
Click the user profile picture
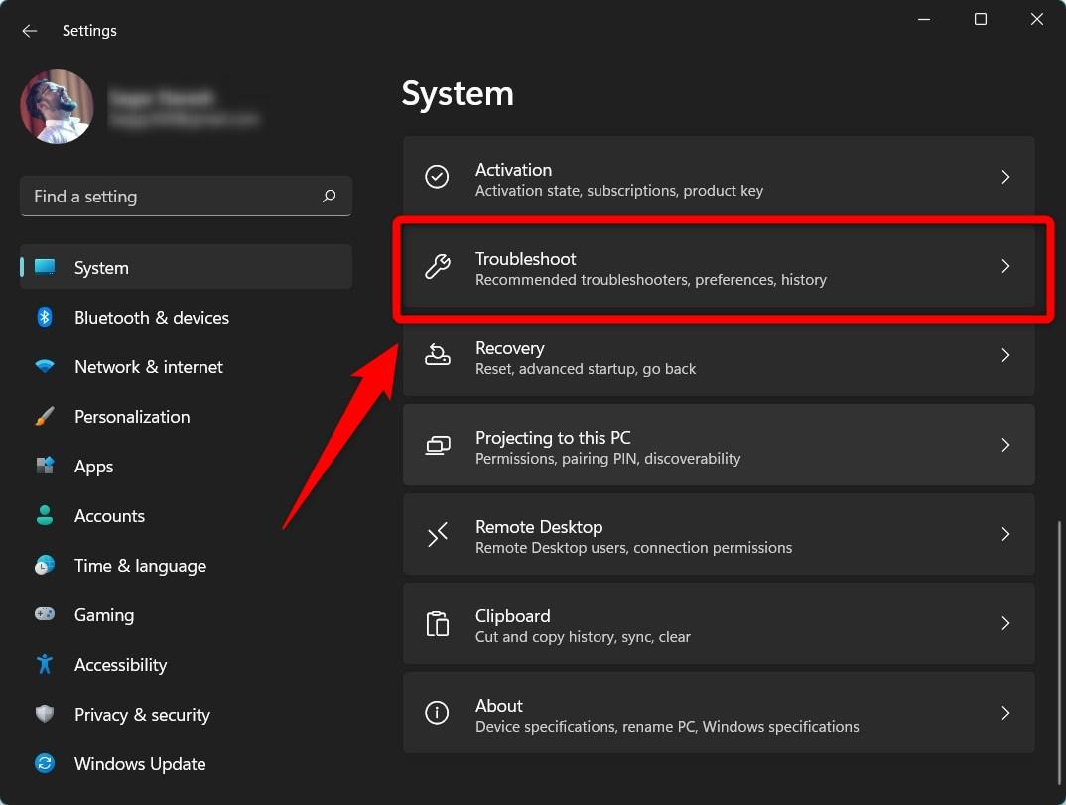coord(57,106)
